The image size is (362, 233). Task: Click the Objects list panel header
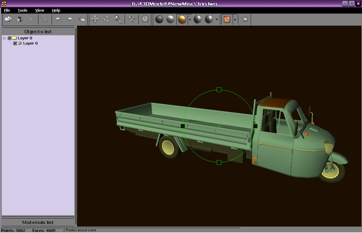coord(38,31)
